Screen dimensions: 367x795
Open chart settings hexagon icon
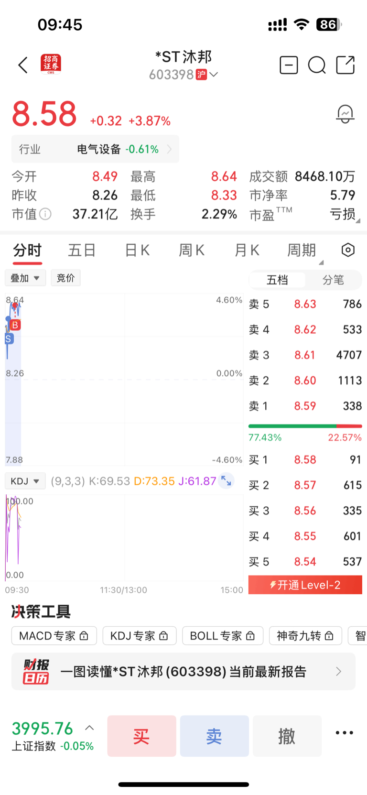(348, 250)
